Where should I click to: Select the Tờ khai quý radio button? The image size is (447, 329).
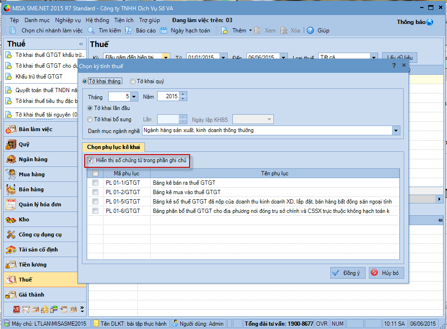[133, 81]
